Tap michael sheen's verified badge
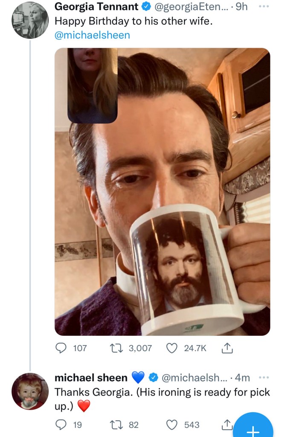282x437 pixels. coord(152,378)
